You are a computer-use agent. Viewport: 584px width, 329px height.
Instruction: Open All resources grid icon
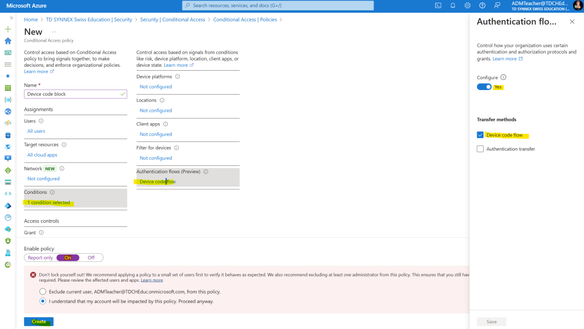[x=8, y=88]
